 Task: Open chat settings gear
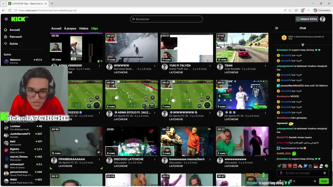[x=315, y=181]
